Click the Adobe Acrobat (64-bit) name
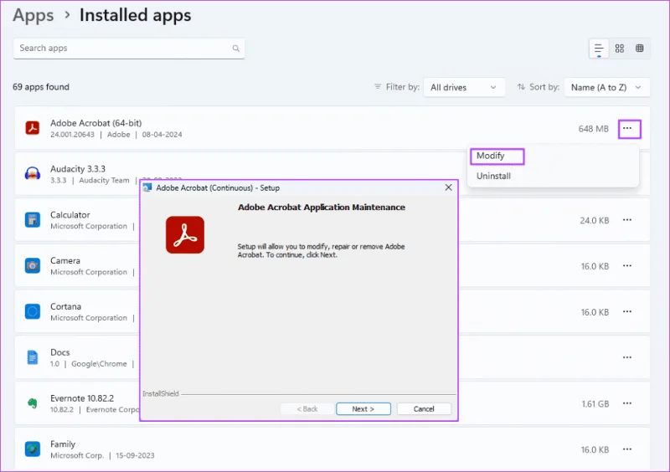 pyautogui.click(x=96, y=123)
